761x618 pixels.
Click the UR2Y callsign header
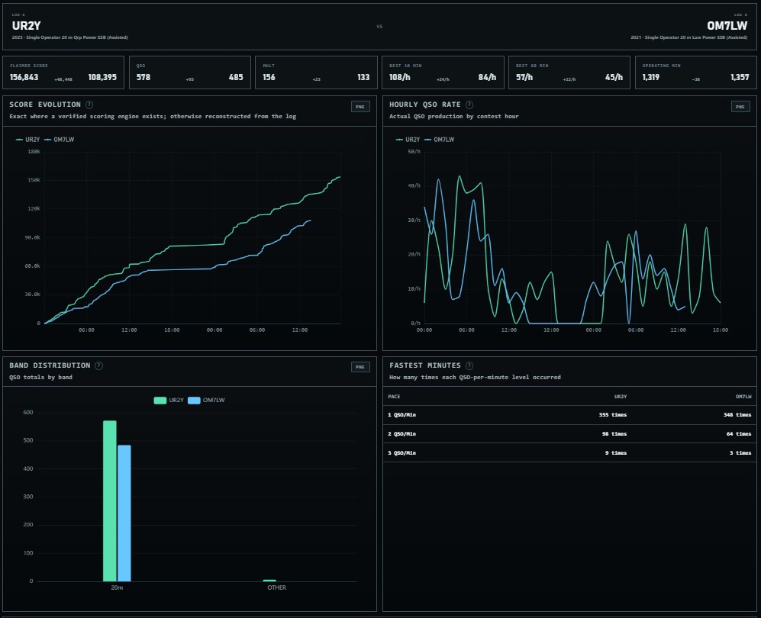coord(26,26)
